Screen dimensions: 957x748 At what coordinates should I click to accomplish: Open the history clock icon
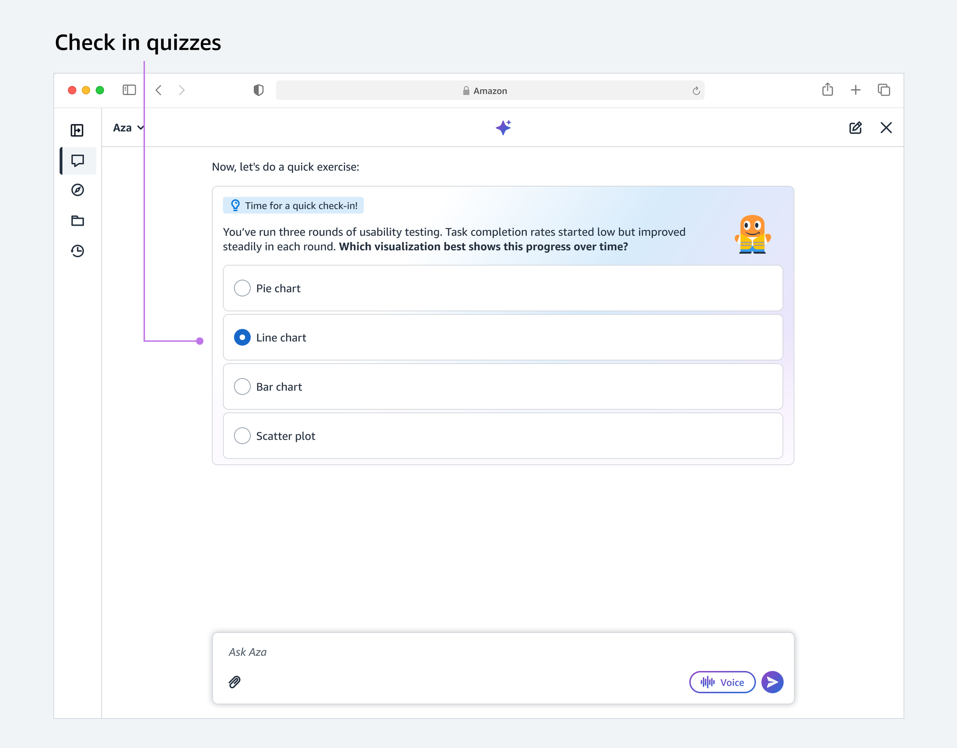78,251
